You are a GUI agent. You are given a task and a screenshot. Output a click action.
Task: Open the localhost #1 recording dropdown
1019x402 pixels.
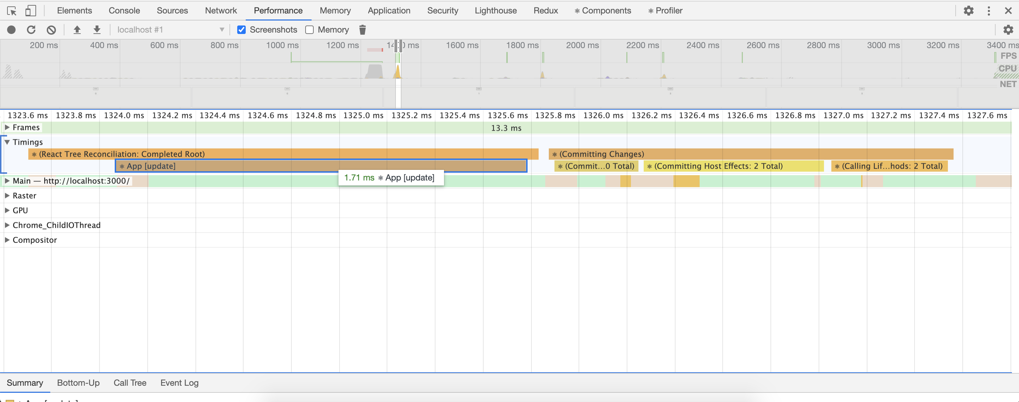[x=170, y=30]
